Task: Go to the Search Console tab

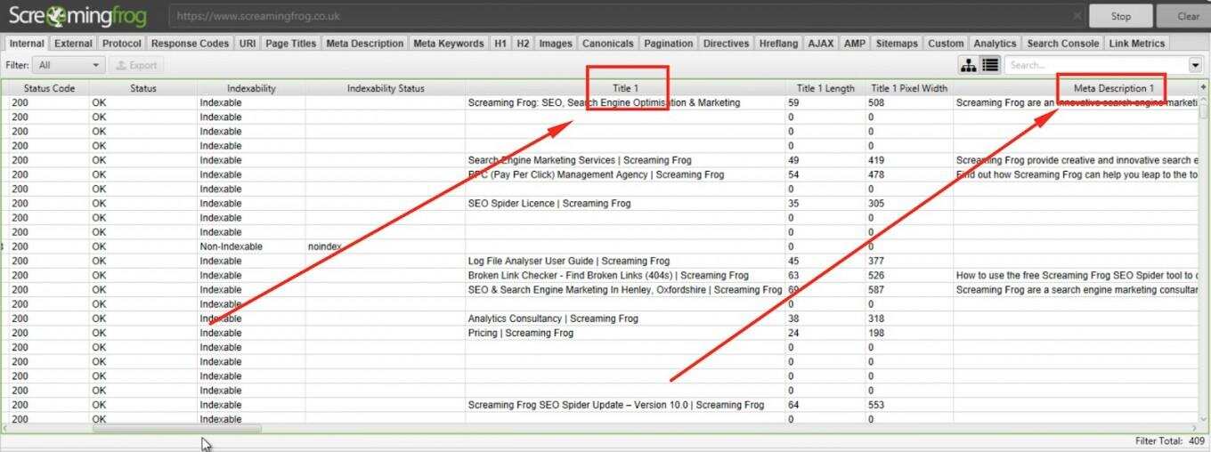Action: [1061, 43]
